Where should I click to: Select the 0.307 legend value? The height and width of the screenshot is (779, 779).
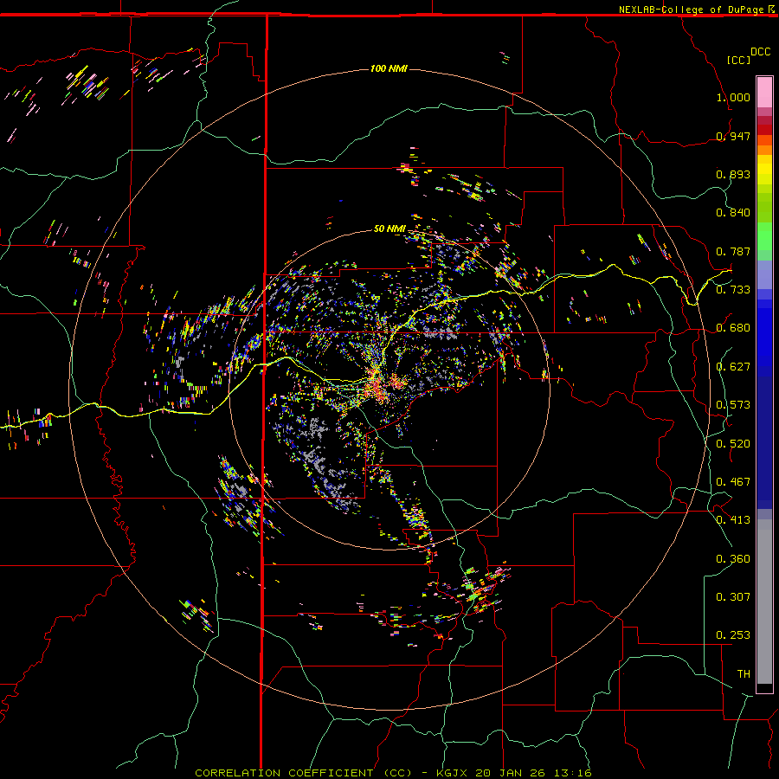click(x=733, y=596)
